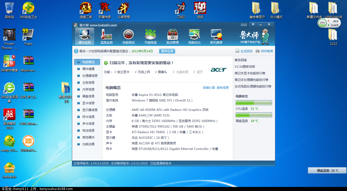Open the 节能降温 energy saving icon
Image resolution: width=347 pixels, height=191 pixels.
point(150,37)
